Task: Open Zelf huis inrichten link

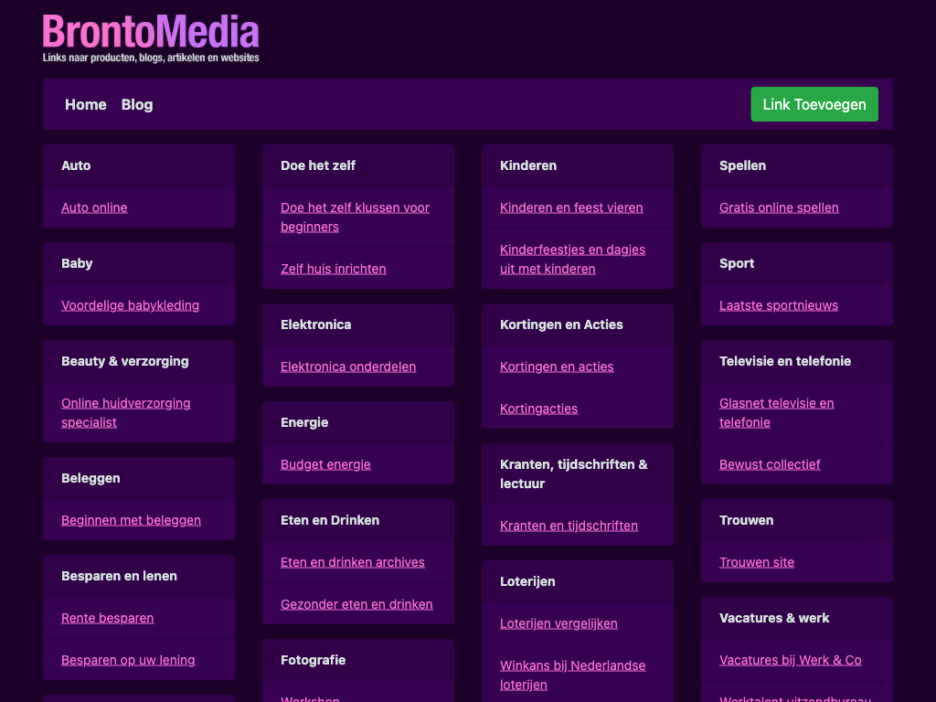Action: point(333,269)
